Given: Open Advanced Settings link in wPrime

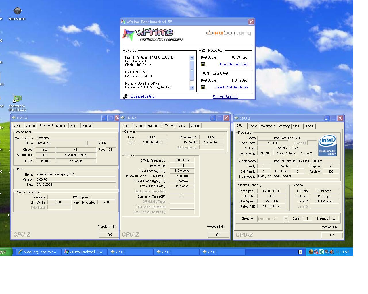Looking at the screenshot, I should click(143, 96).
